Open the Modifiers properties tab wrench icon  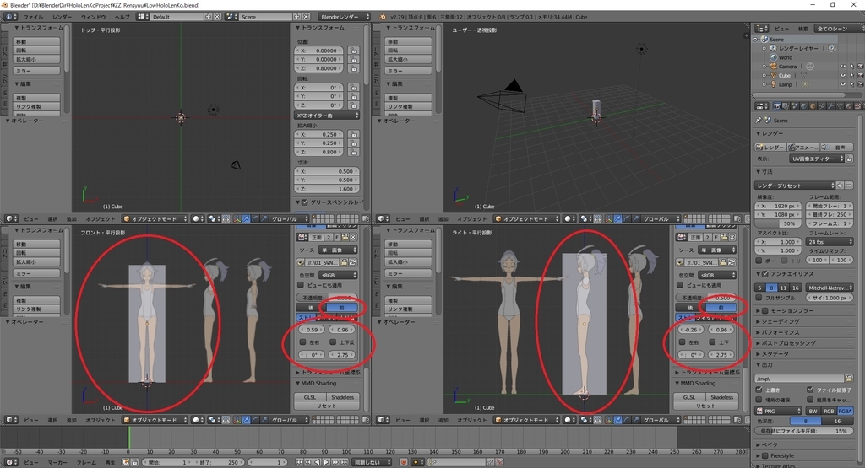coord(831,106)
